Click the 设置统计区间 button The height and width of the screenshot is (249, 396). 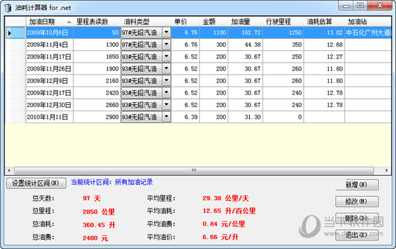36,183
